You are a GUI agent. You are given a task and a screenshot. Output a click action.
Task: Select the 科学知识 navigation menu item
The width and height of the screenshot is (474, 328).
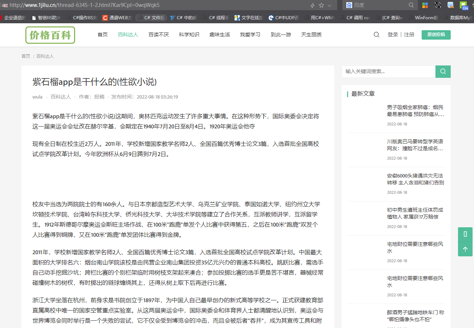tap(189, 35)
